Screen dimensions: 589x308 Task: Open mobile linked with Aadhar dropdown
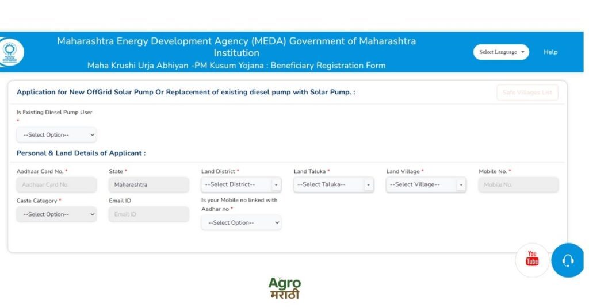[x=241, y=222]
